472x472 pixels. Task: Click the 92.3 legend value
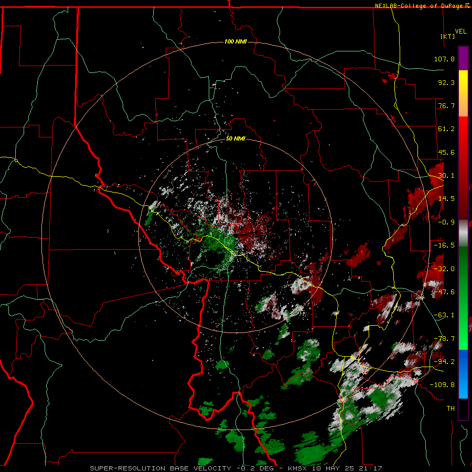[x=446, y=82]
